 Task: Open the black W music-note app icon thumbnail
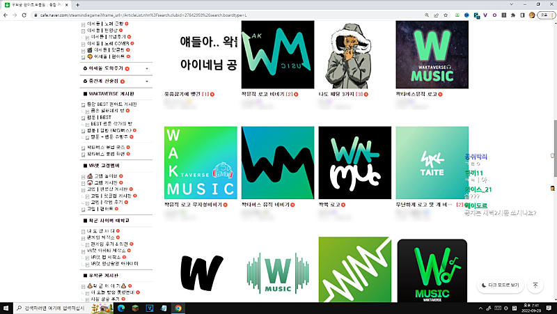coord(432,270)
